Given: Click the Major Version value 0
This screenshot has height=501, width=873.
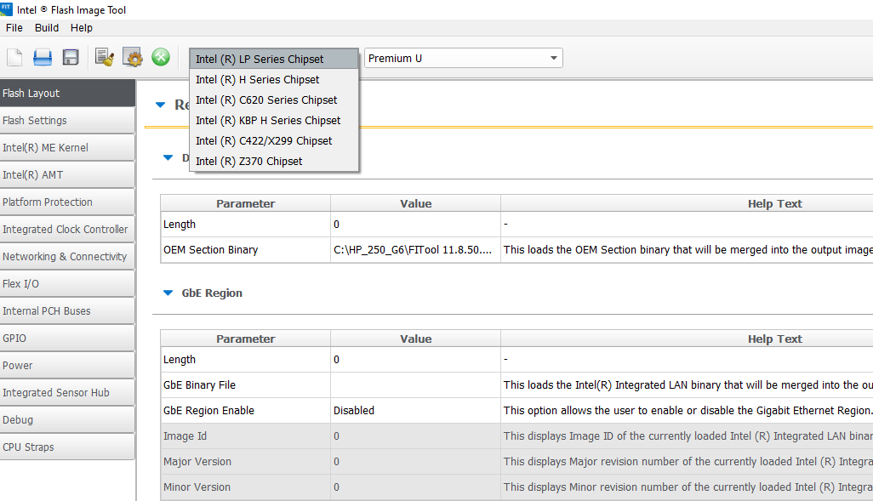Looking at the screenshot, I should (415, 462).
